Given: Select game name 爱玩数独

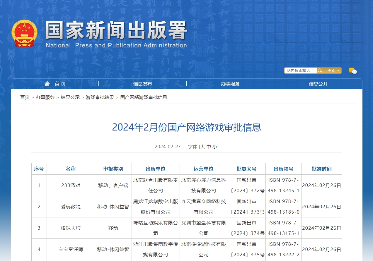Looking at the screenshot, I should click(71, 207).
